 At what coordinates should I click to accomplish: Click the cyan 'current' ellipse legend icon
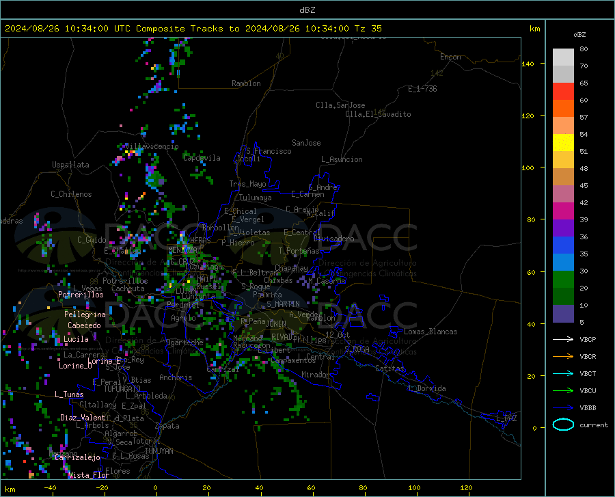pyautogui.click(x=563, y=425)
